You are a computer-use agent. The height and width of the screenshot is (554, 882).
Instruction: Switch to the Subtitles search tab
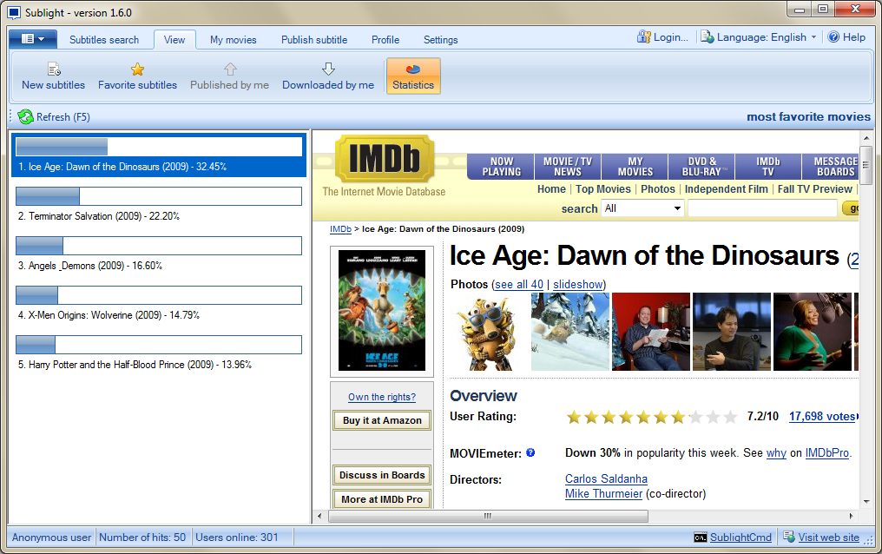click(x=104, y=40)
